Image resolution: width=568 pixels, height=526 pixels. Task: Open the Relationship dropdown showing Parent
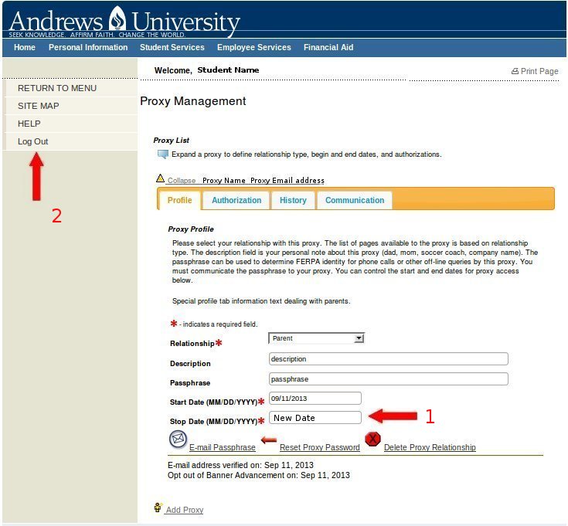[x=316, y=338]
